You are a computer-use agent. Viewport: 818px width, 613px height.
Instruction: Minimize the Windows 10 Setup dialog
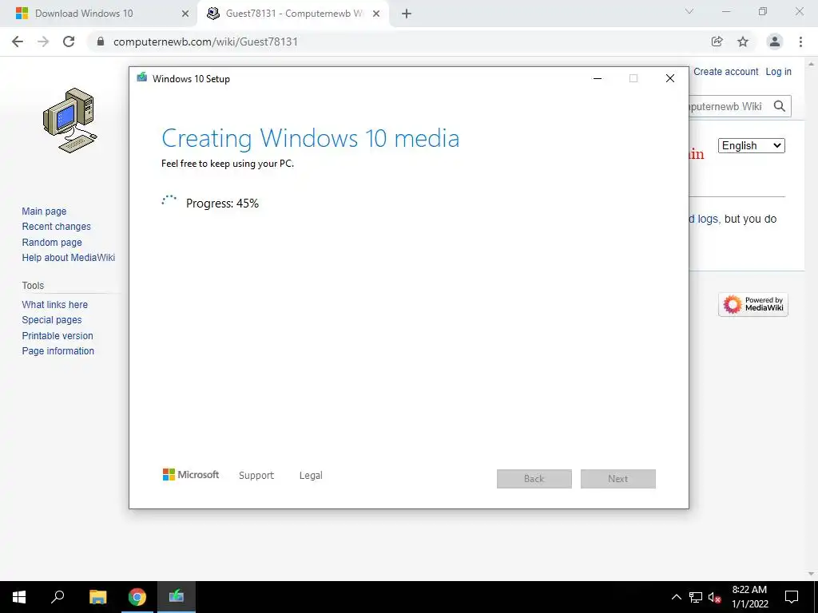point(598,78)
